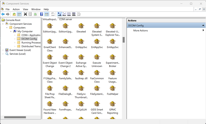Select the GIDS Smart Card Sim... item

pyautogui.click(x=97, y=108)
